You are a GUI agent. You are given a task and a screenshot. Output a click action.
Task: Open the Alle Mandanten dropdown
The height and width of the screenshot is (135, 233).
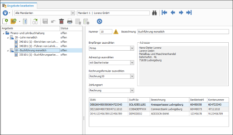(x=73, y=13)
